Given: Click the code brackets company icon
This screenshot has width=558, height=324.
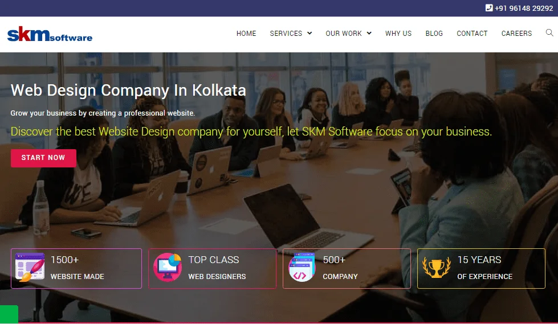Looking at the screenshot, I should tap(302, 268).
